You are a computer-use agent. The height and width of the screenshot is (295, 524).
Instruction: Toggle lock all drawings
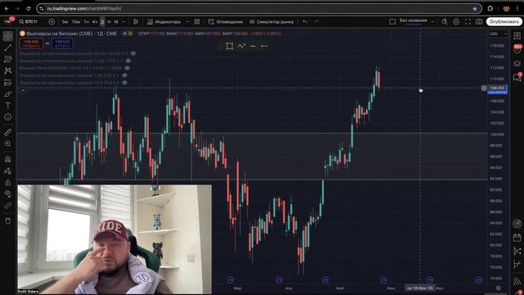(x=7, y=183)
